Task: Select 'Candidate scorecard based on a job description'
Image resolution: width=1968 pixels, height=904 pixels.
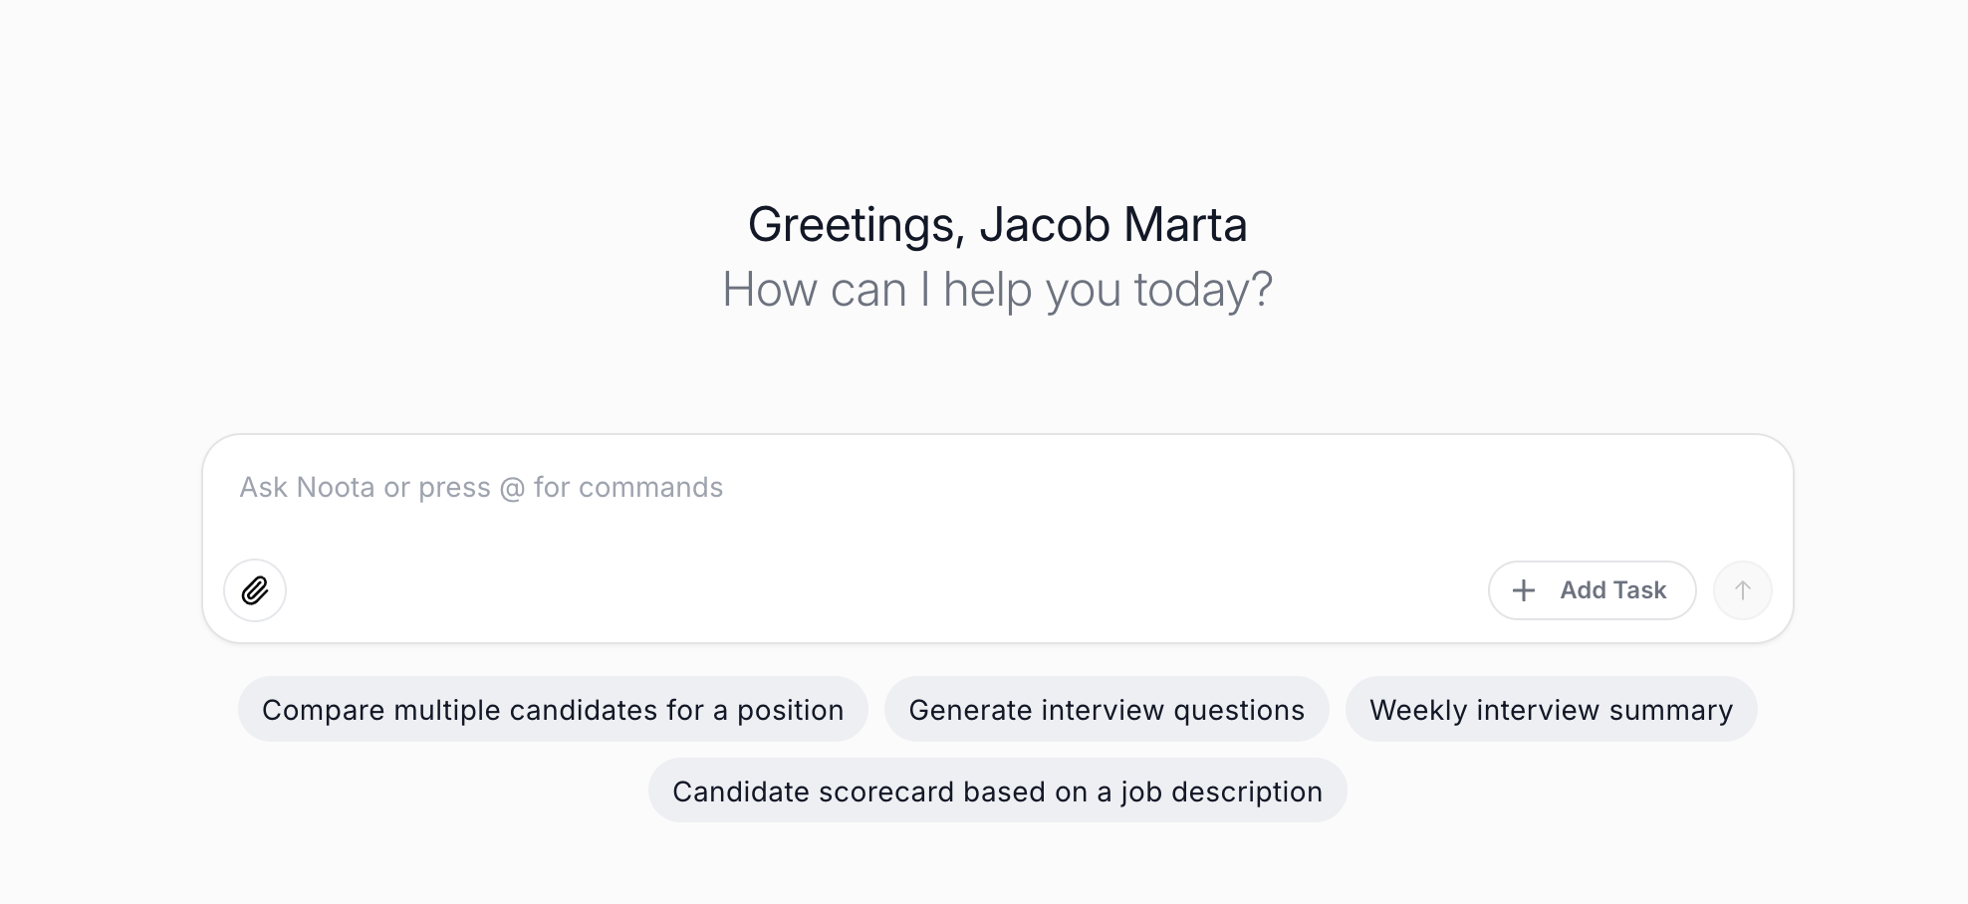Action: [997, 791]
